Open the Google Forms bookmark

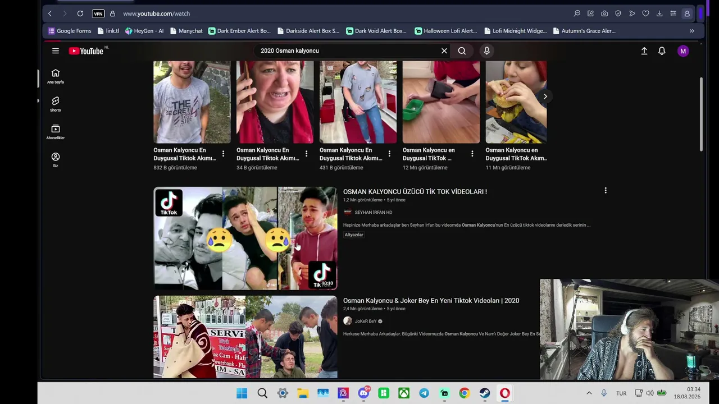[70, 31]
